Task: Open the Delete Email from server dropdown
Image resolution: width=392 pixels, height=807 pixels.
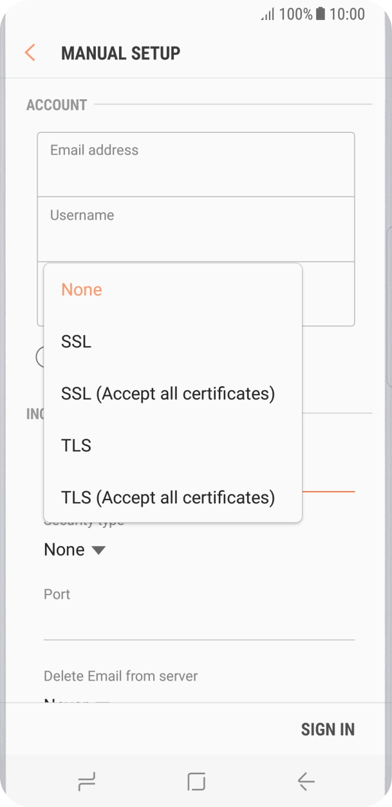Action: pyautogui.click(x=77, y=700)
